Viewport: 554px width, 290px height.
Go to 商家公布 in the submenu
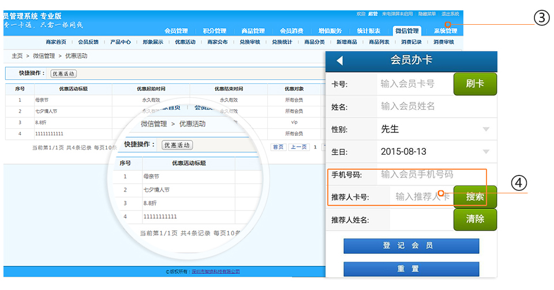[x=218, y=42]
